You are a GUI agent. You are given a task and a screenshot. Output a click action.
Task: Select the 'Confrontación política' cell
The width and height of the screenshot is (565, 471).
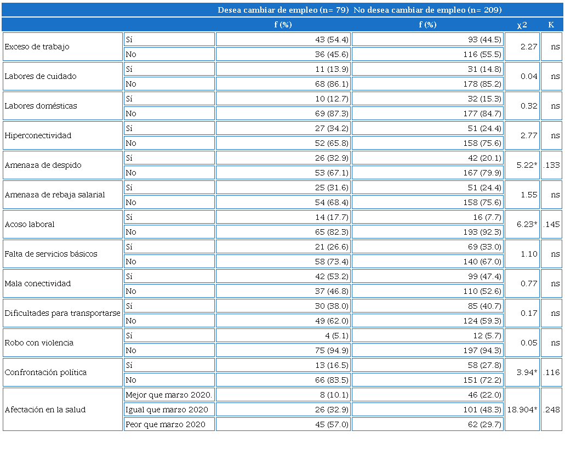tap(45, 373)
